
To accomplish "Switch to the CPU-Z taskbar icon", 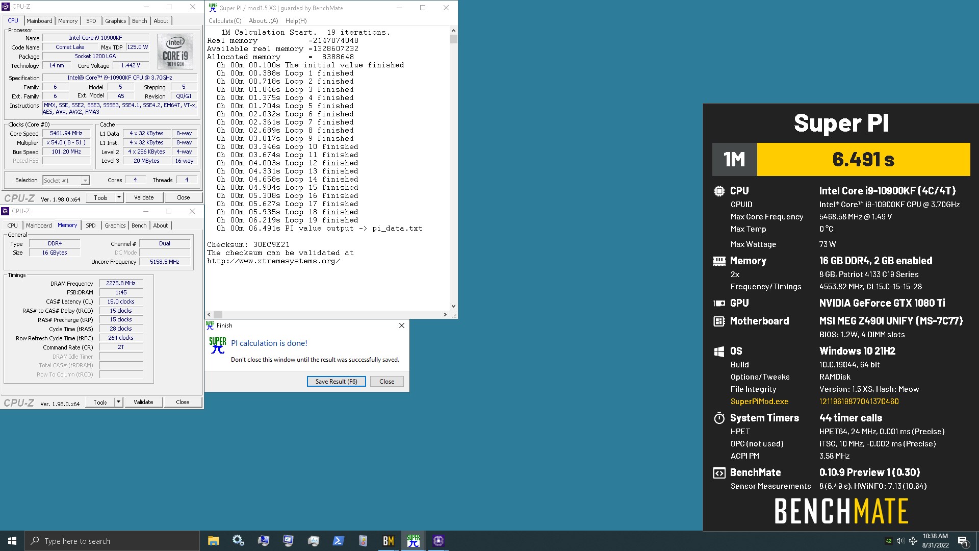I will coord(439,541).
